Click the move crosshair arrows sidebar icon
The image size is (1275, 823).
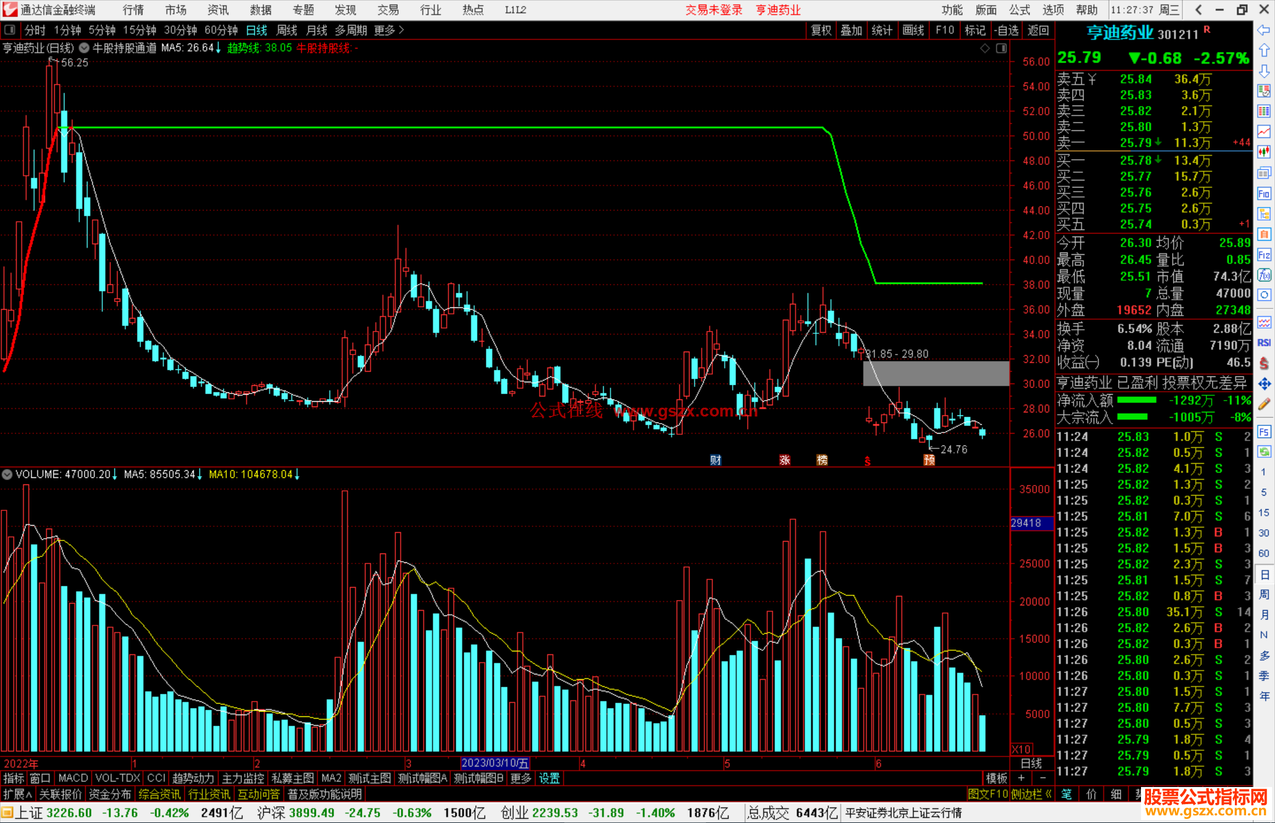point(1264,384)
